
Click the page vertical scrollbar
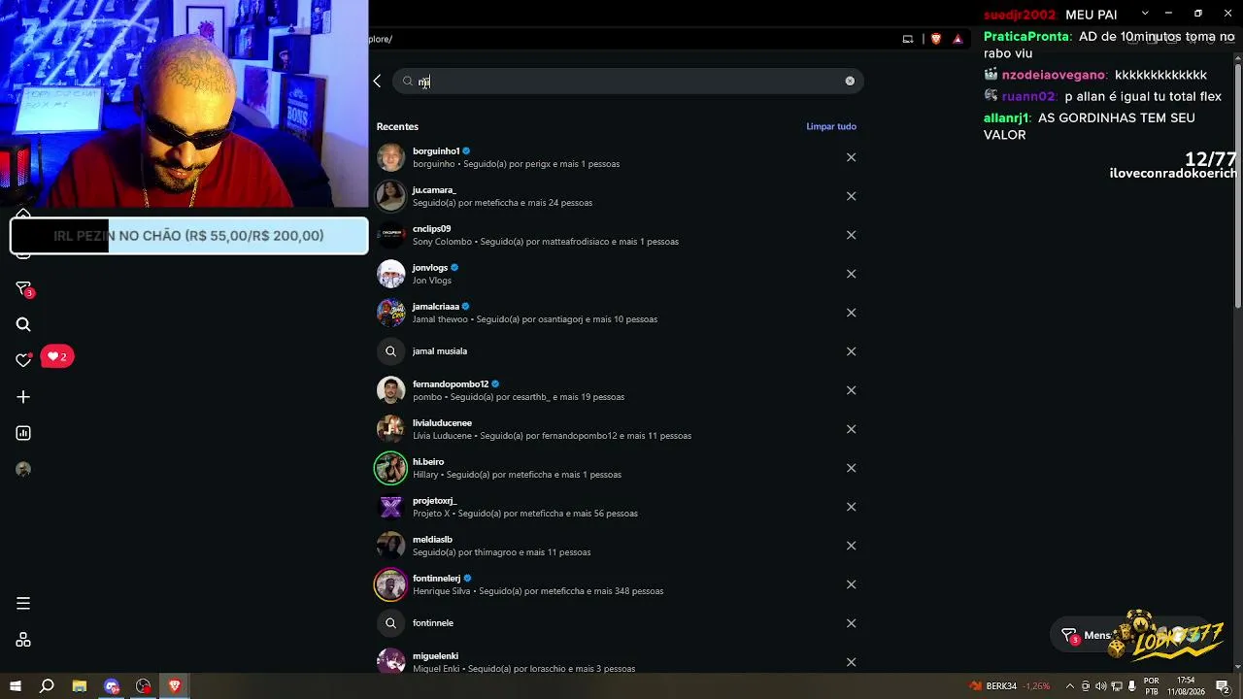click(x=1238, y=184)
